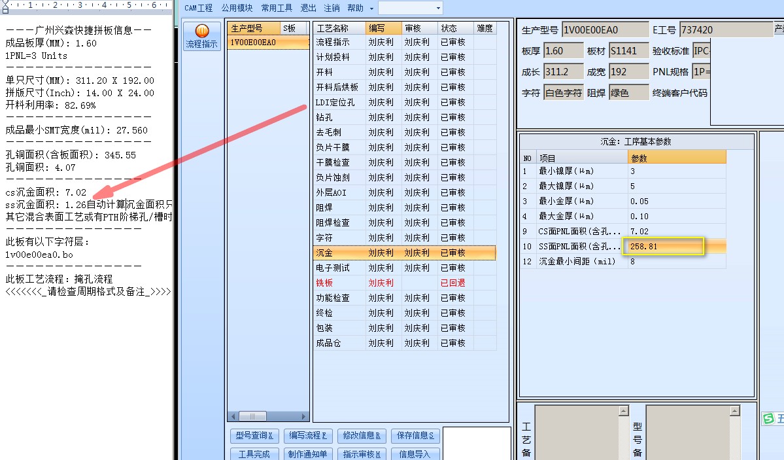This screenshot has width=784, height=460.
Task: Select the 外层AOI process row
Action: tap(405, 193)
